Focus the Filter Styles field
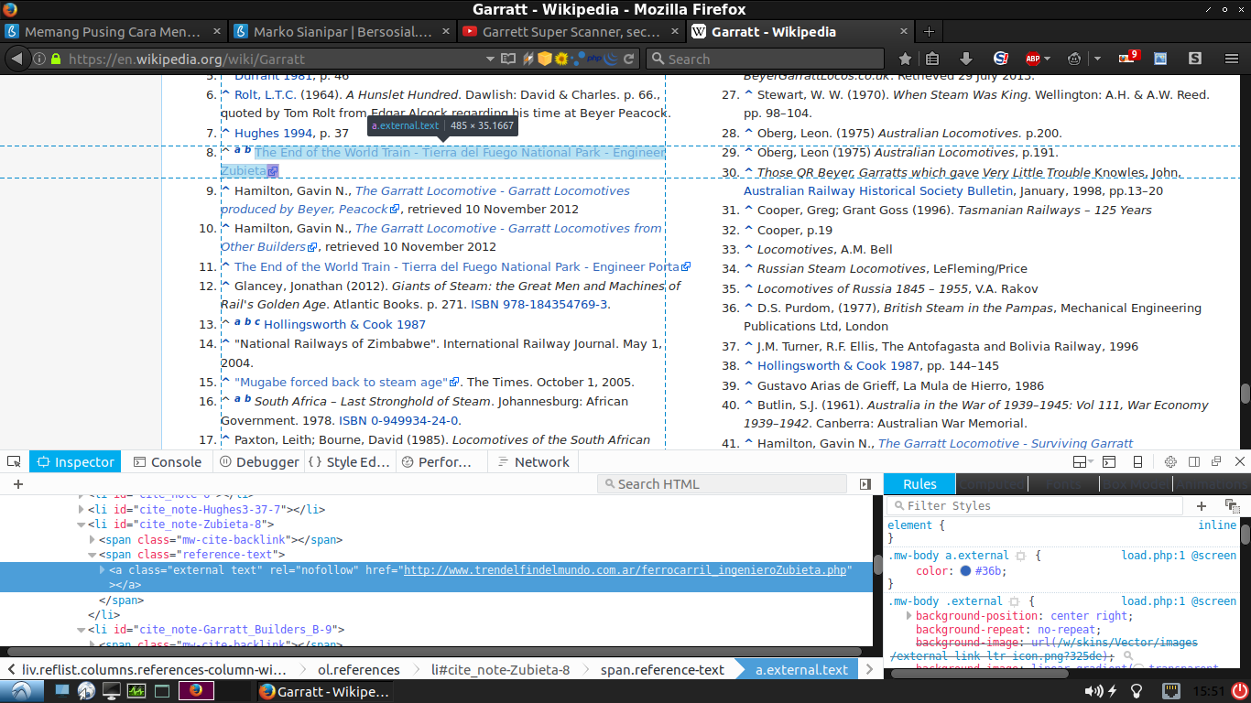The width and height of the screenshot is (1251, 703). click(1035, 505)
